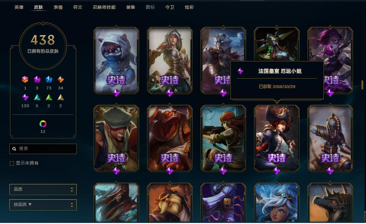Switch to the 表情 tab

click(58, 7)
